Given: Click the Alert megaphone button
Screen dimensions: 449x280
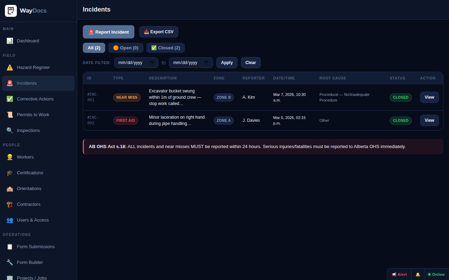Looking at the screenshot, I should tap(399, 274).
